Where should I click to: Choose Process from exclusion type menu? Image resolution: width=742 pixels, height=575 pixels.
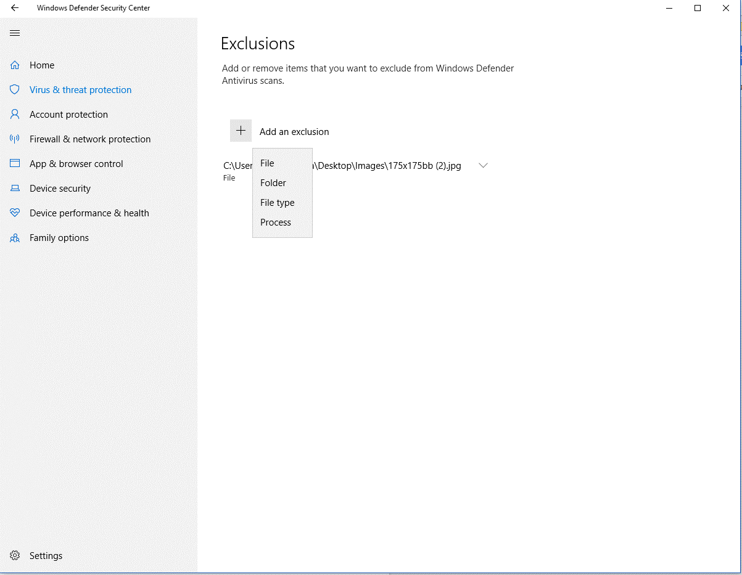[x=282, y=222]
